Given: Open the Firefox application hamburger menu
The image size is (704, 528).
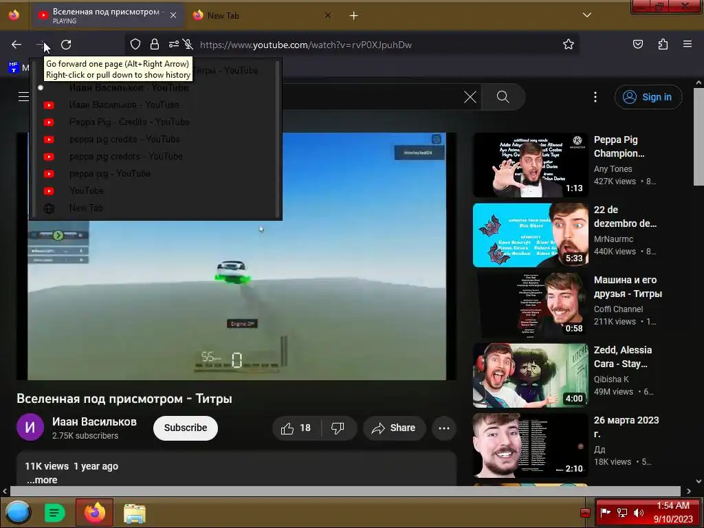Looking at the screenshot, I should [687, 44].
